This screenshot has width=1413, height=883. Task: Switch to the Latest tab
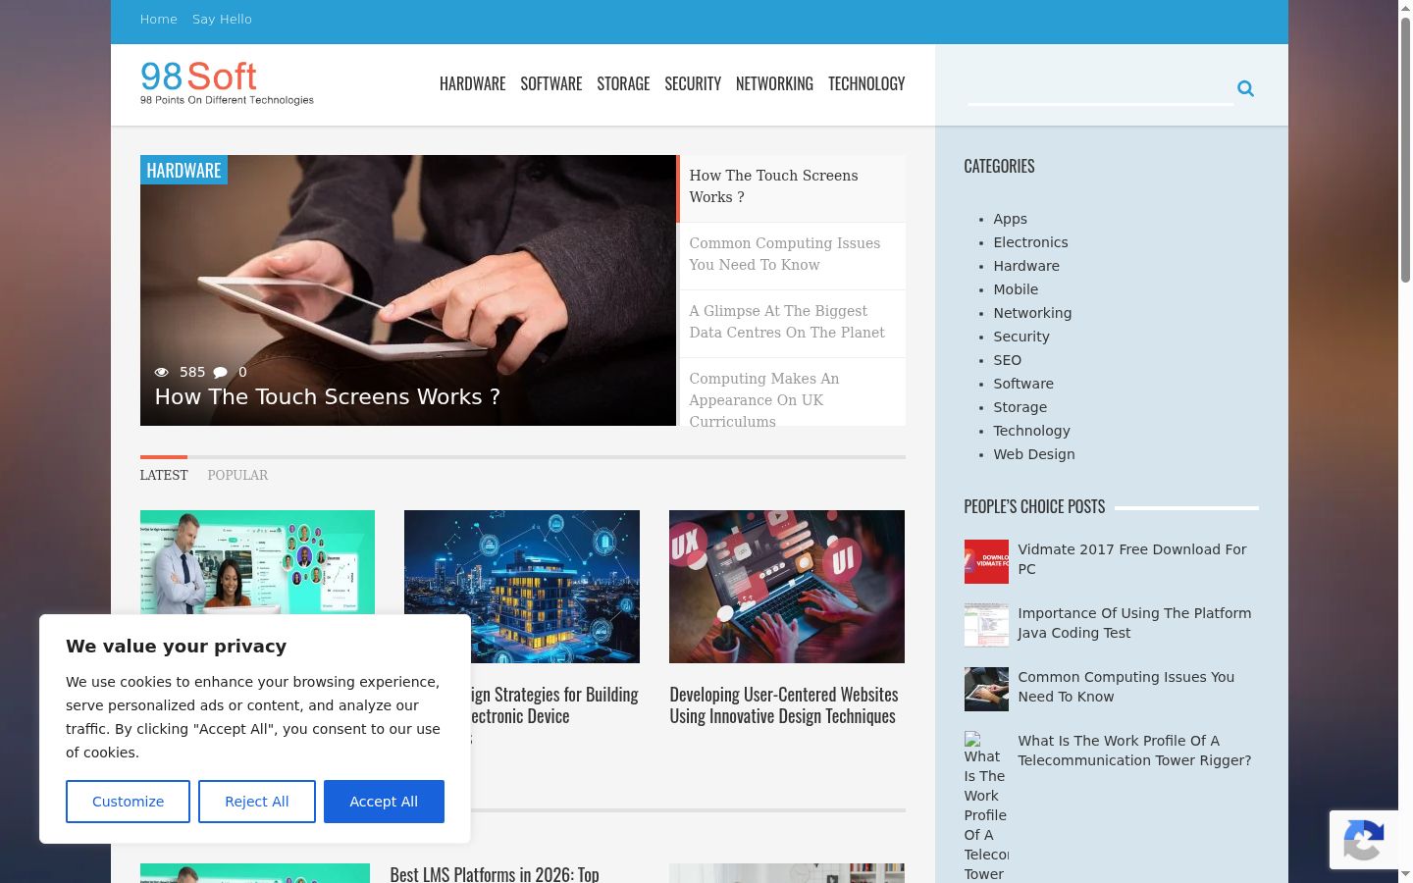coord(164,475)
